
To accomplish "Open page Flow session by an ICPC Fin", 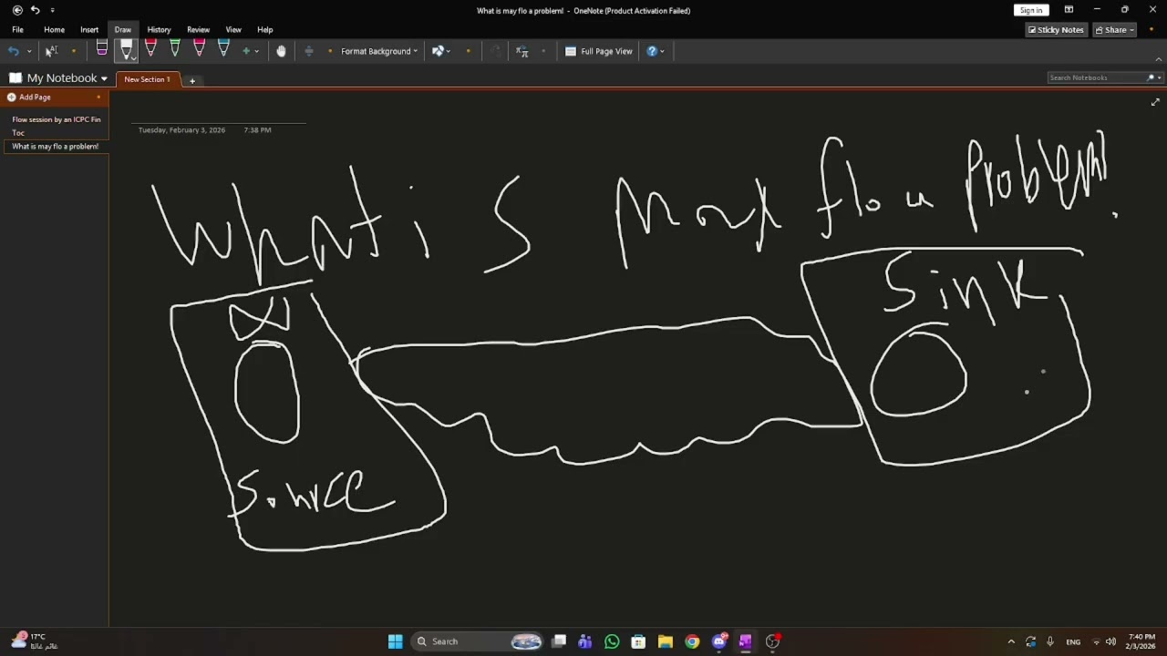I will [57, 119].
